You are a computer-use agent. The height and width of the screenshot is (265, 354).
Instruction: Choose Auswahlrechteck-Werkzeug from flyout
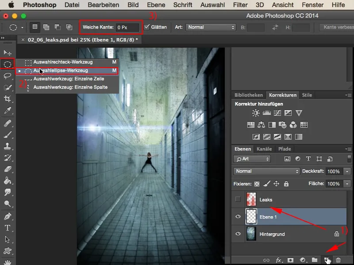tap(67, 62)
